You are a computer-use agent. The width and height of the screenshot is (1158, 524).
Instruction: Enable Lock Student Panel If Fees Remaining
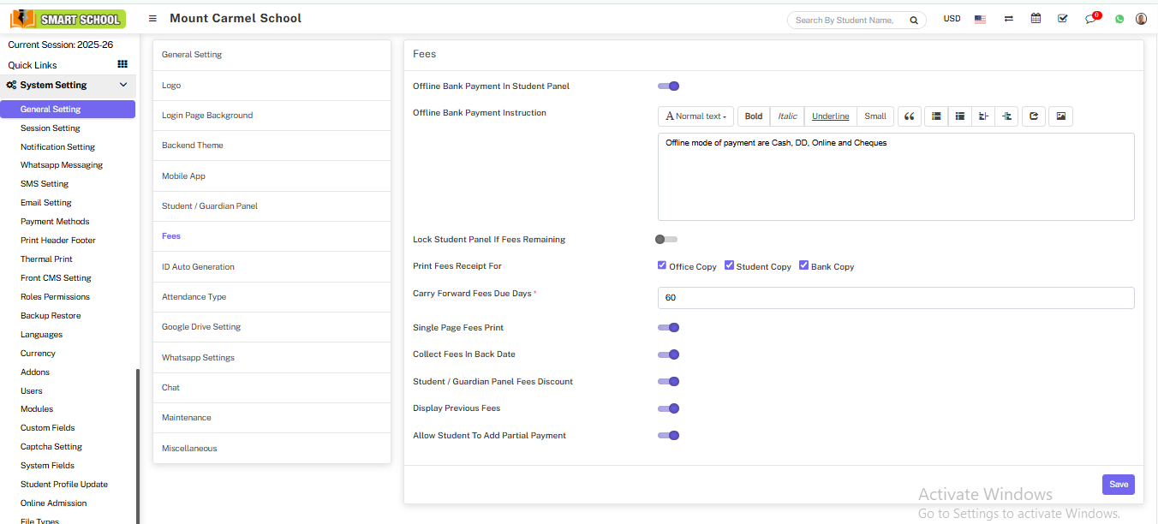(x=666, y=240)
